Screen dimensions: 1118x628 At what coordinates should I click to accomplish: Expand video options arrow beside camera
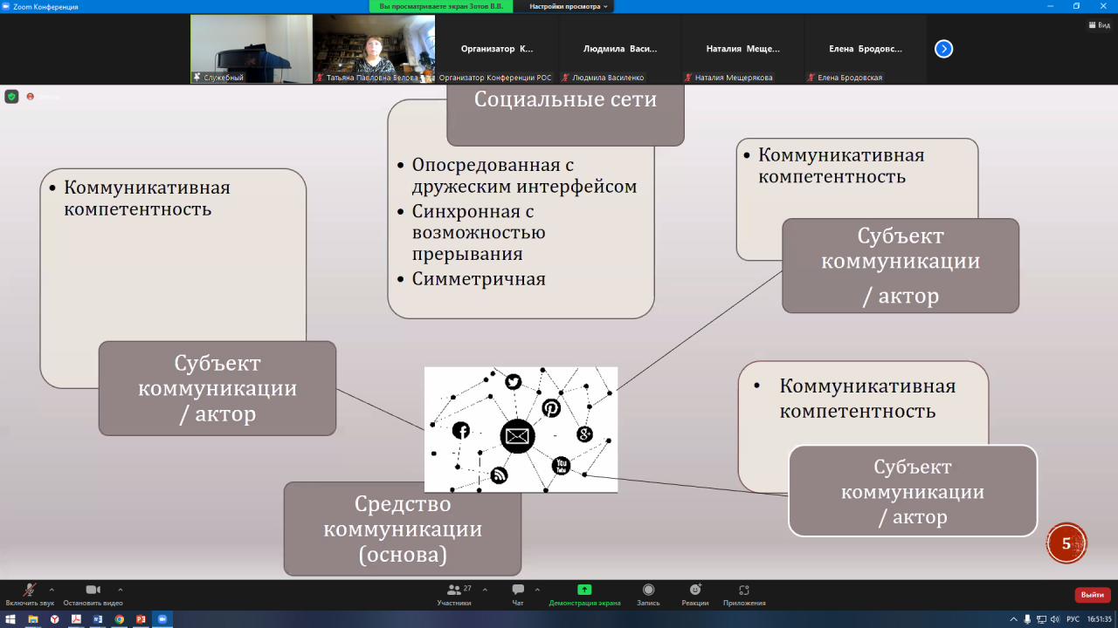tap(120, 590)
